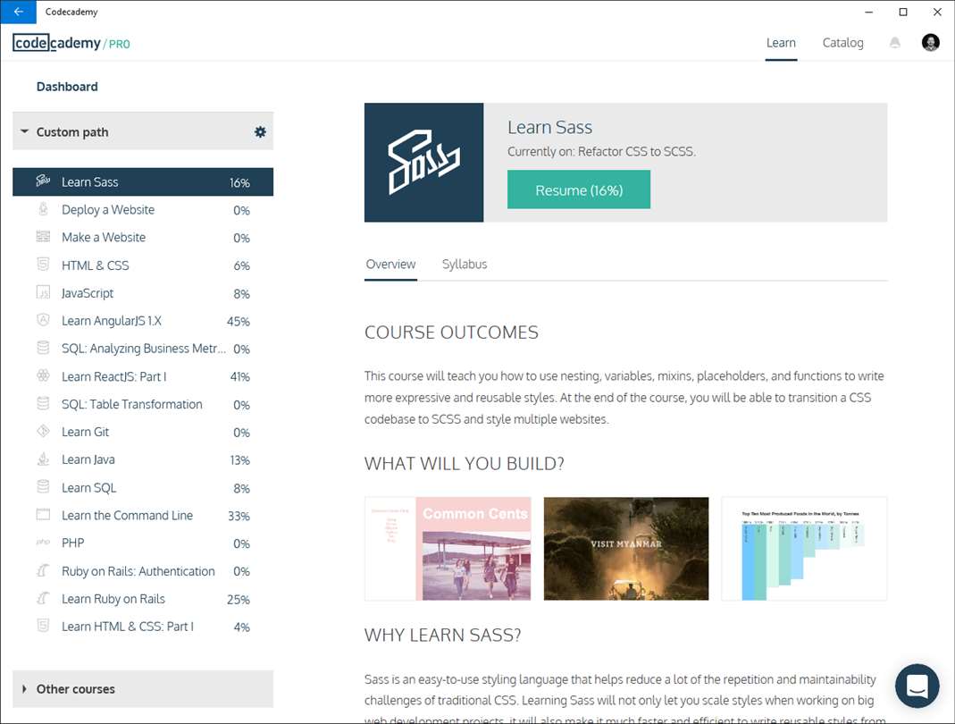Open the JavaScript course
Viewport: 955px width, 724px height.
point(143,293)
